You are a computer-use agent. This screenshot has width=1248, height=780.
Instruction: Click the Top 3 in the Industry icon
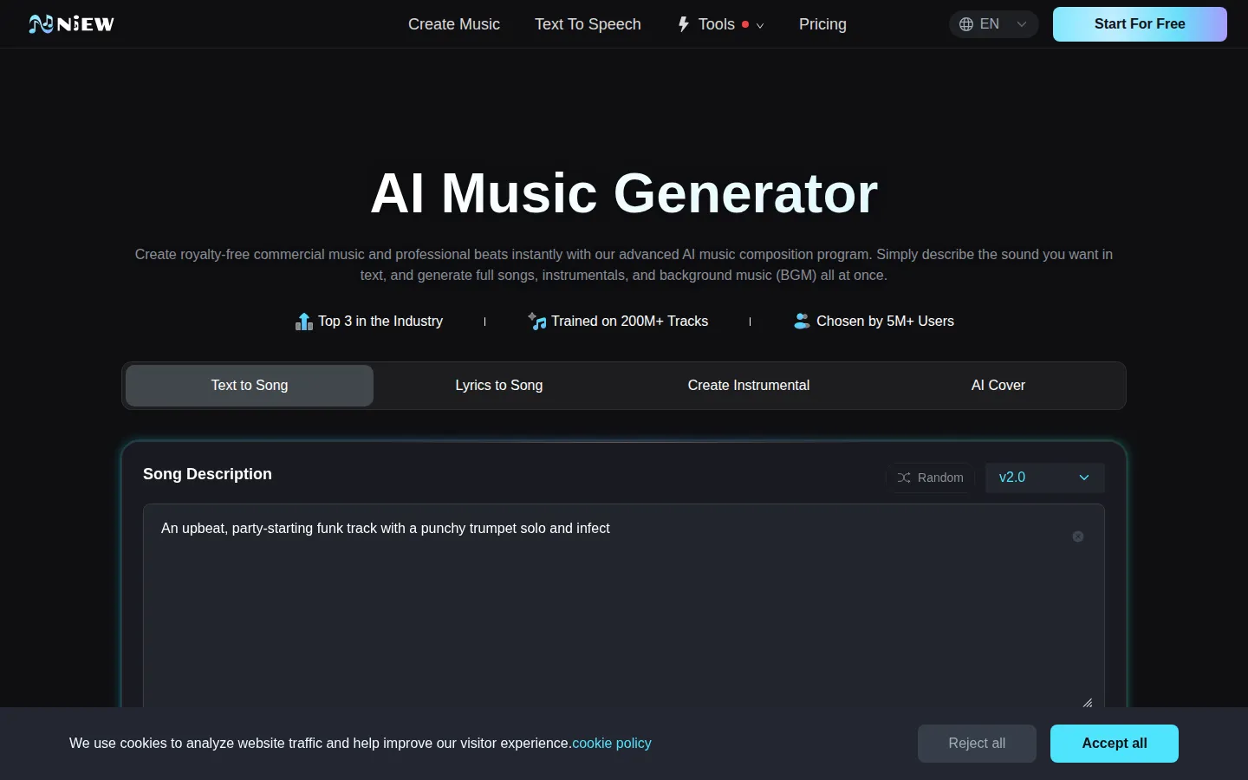click(303, 322)
